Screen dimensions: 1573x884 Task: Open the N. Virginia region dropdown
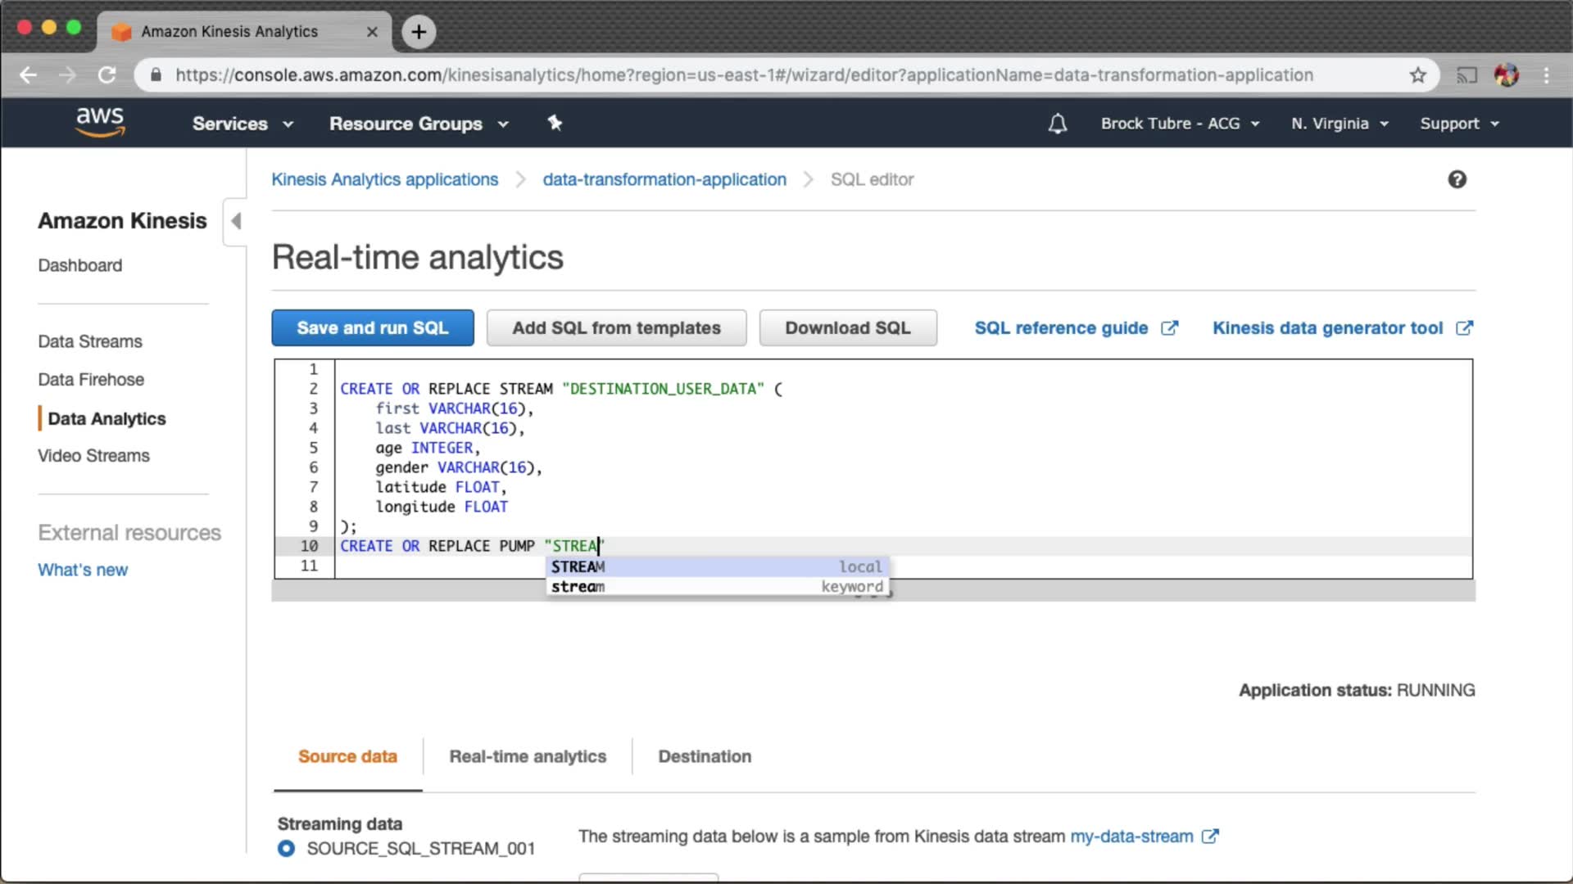[1340, 124]
